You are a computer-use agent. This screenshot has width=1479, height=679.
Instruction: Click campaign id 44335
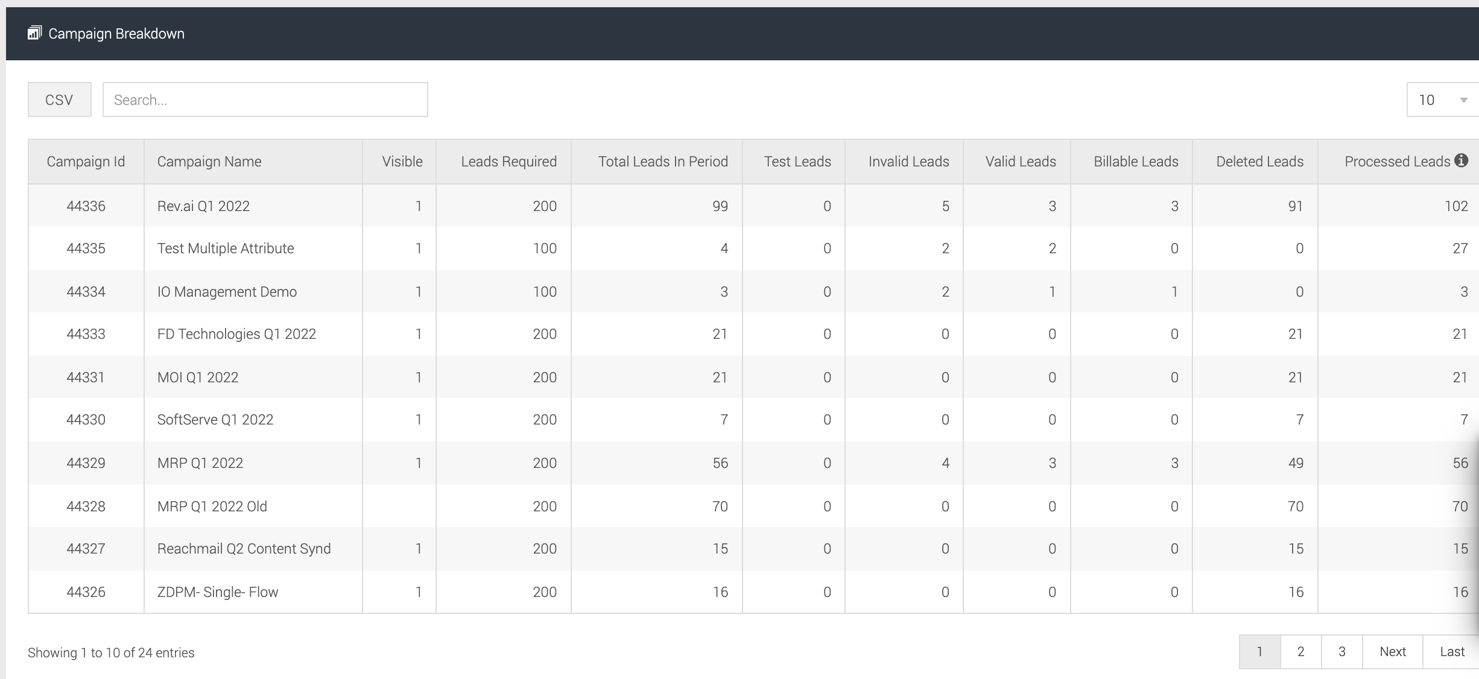[x=86, y=248]
